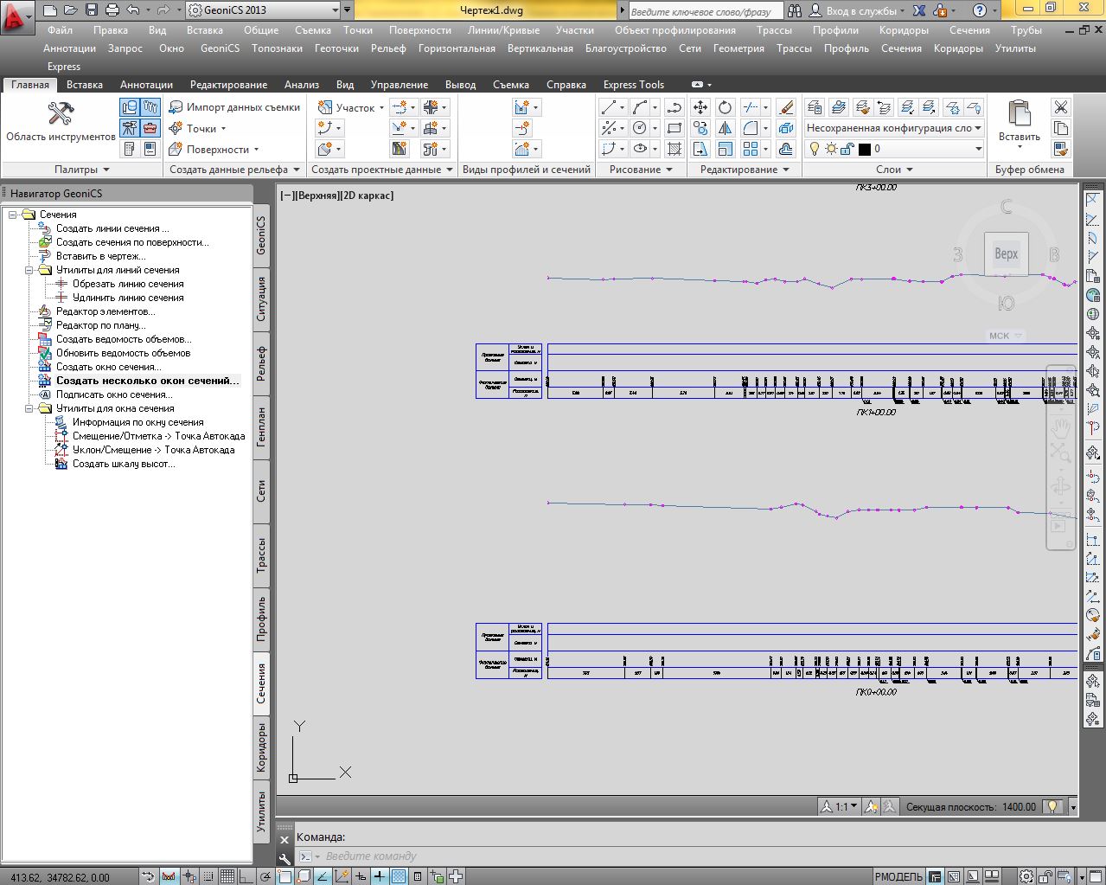The height and width of the screenshot is (885, 1106).
Task: Click Обновить ведомость объемов item
Action: pyautogui.click(x=123, y=353)
